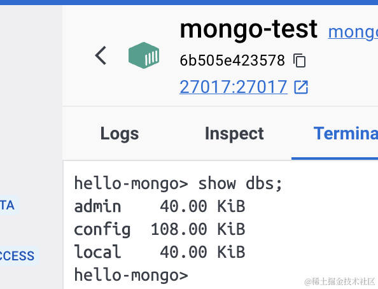This screenshot has height=289, width=378.
Task: Copy container ID with the copy icon
Action: click(300, 60)
